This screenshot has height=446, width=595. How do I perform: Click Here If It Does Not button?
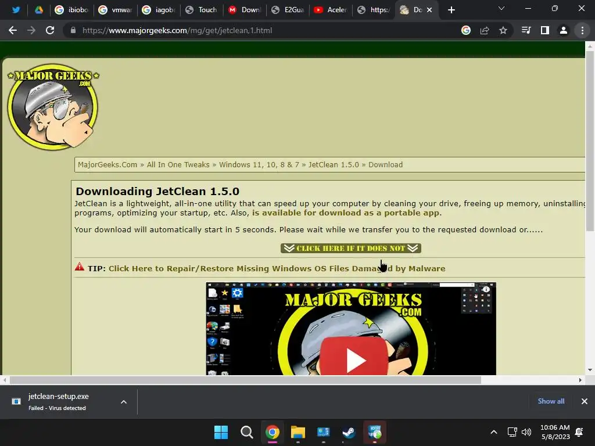pyautogui.click(x=350, y=248)
